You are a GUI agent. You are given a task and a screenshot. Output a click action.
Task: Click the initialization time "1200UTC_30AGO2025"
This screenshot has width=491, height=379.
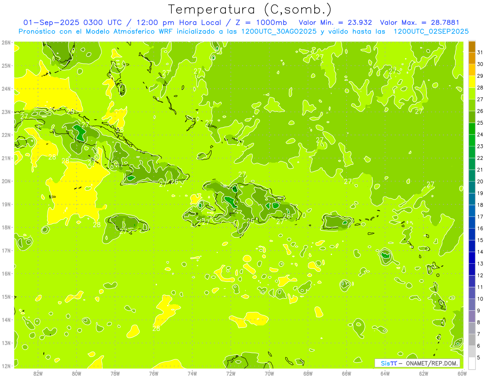pyautogui.click(x=279, y=31)
